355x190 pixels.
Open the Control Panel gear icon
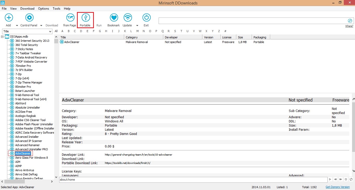coord(29,18)
